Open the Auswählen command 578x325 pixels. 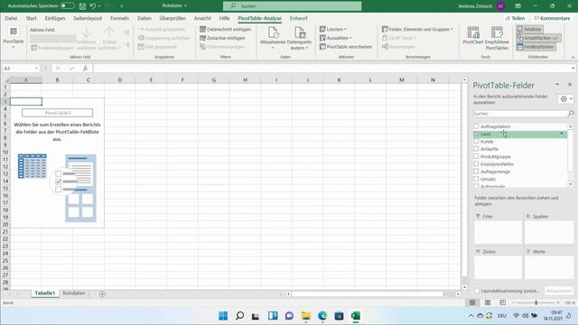[x=335, y=38]
